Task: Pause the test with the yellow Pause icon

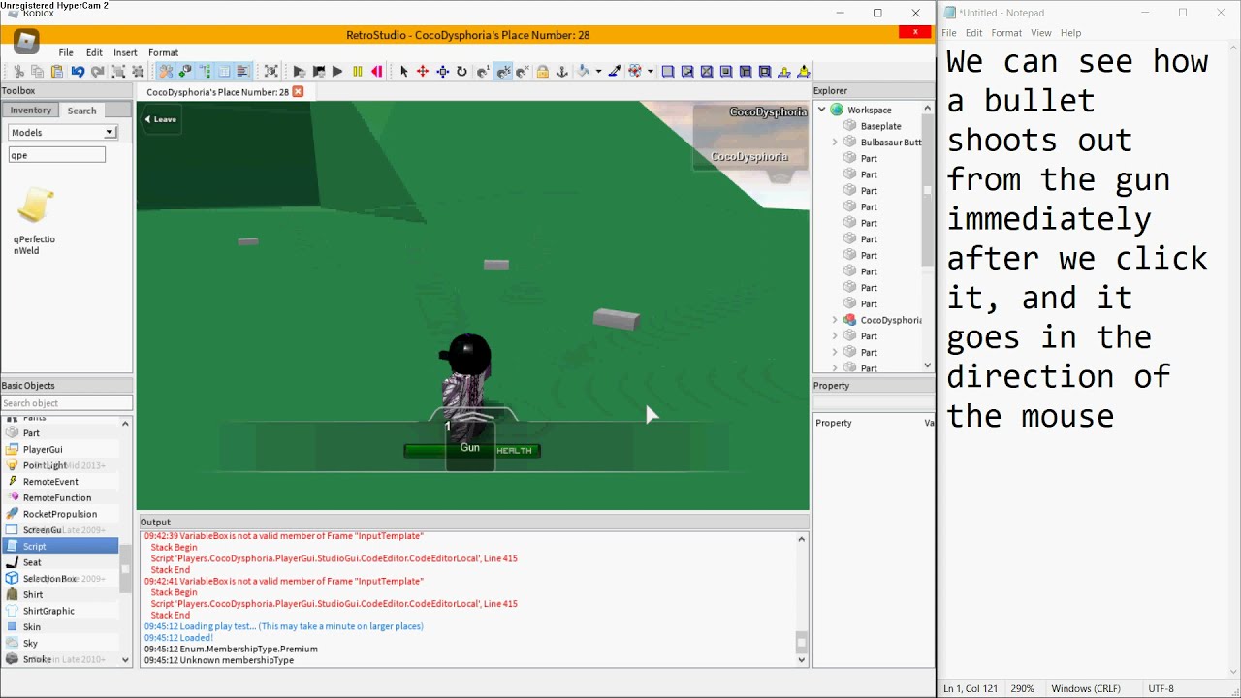Action: tap(358, 71)
